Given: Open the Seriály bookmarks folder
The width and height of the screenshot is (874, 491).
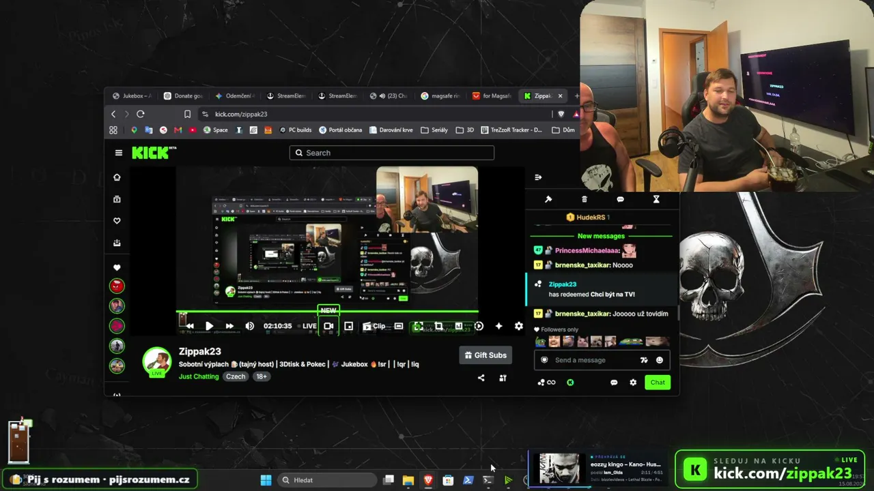Looking at the screenshot, I should tap(434, 130).
